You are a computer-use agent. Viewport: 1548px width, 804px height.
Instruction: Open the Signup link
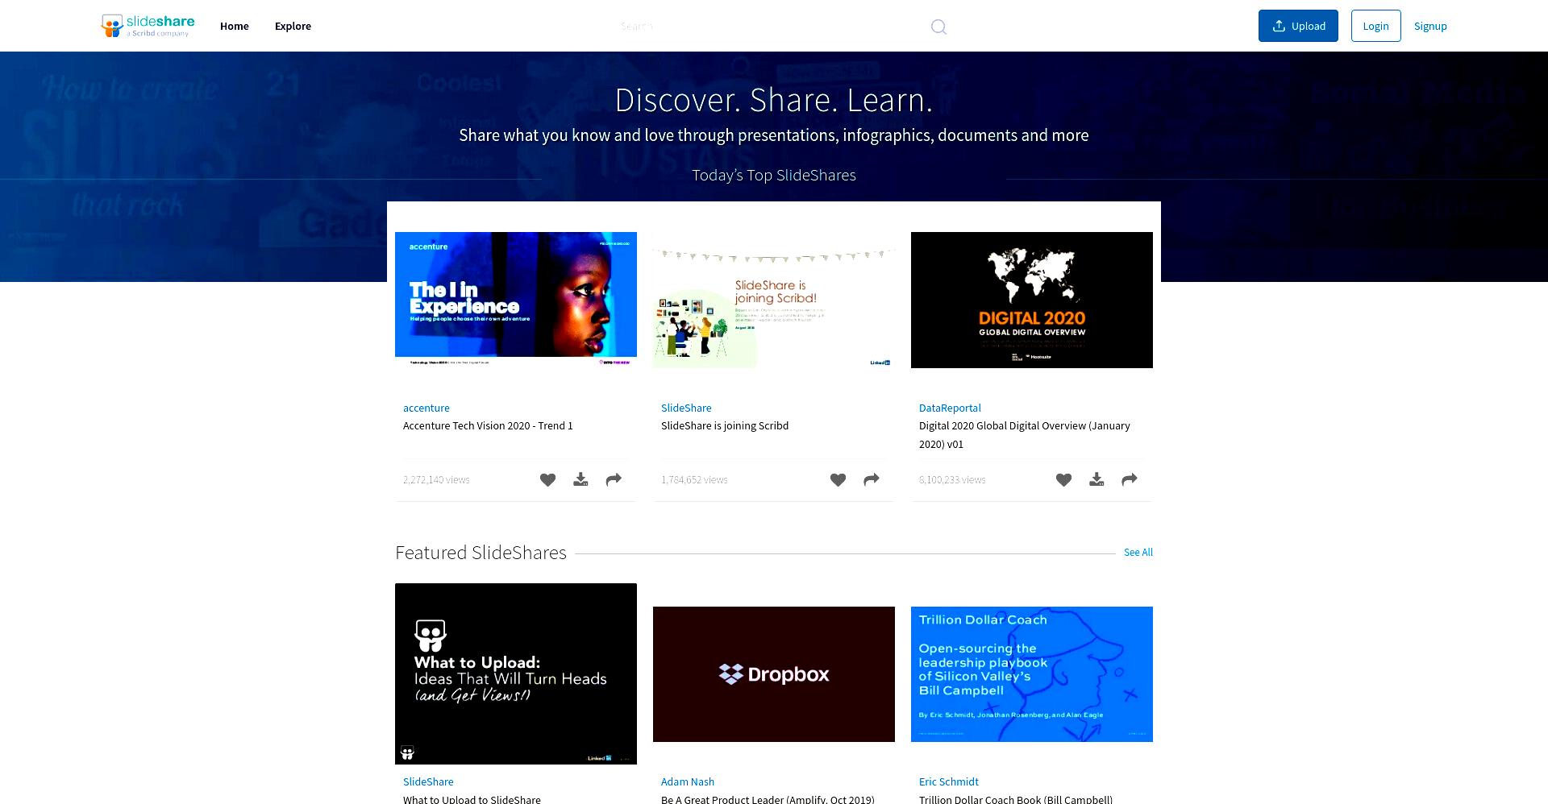tap(1430, 26)
